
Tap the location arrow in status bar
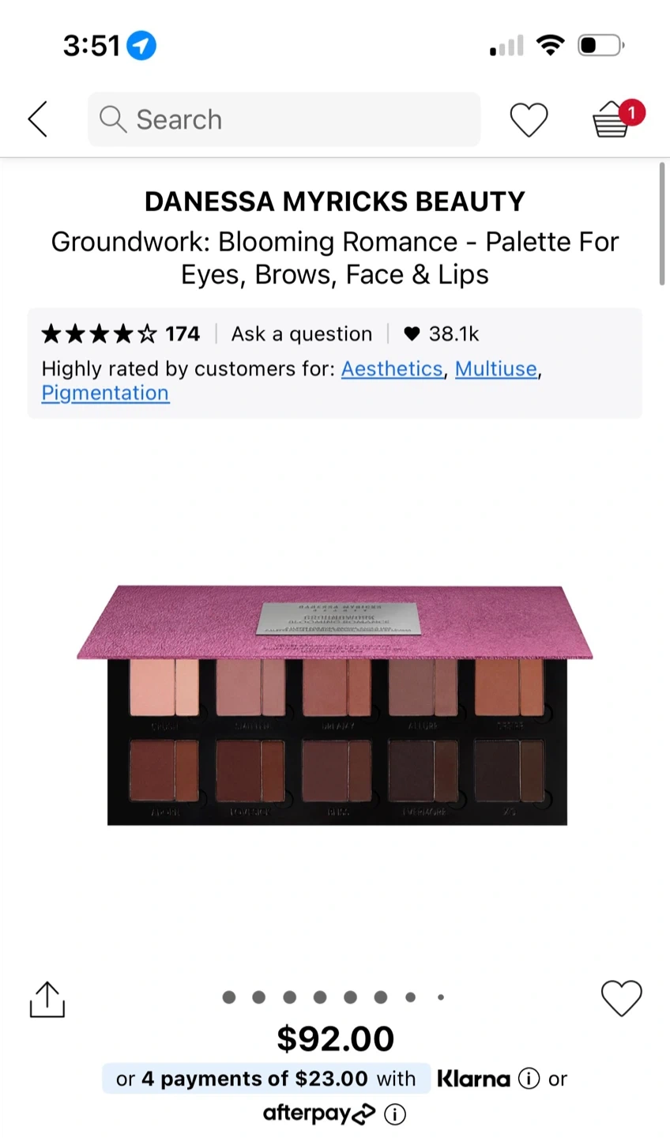pyautogui.click(x=141, y=46)
